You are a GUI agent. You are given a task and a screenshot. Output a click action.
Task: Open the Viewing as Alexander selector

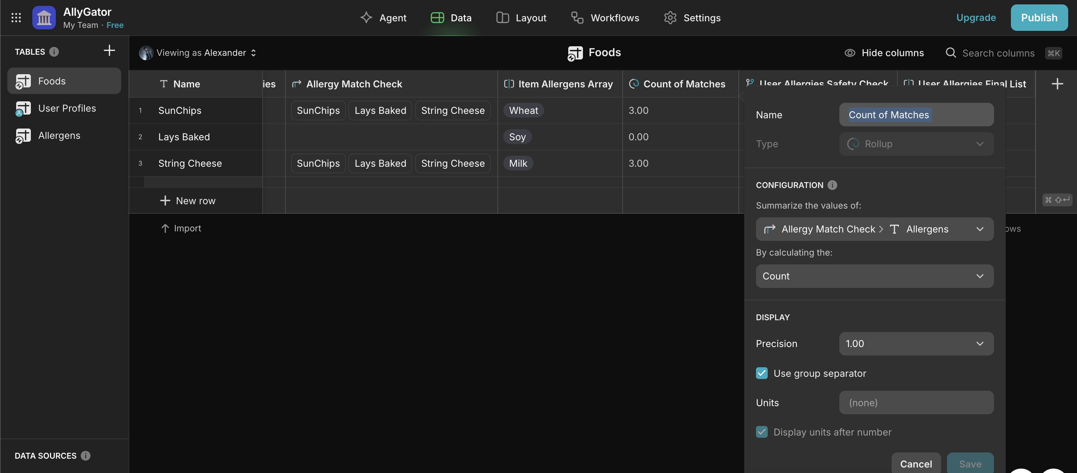click(197, 53)
